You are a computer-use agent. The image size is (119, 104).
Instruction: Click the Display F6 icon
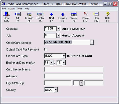[x=40, y=14]
